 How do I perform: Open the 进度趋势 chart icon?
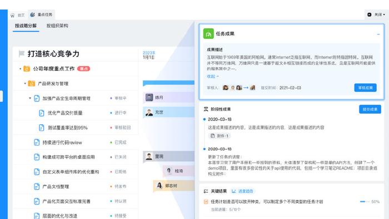[233, 191]
